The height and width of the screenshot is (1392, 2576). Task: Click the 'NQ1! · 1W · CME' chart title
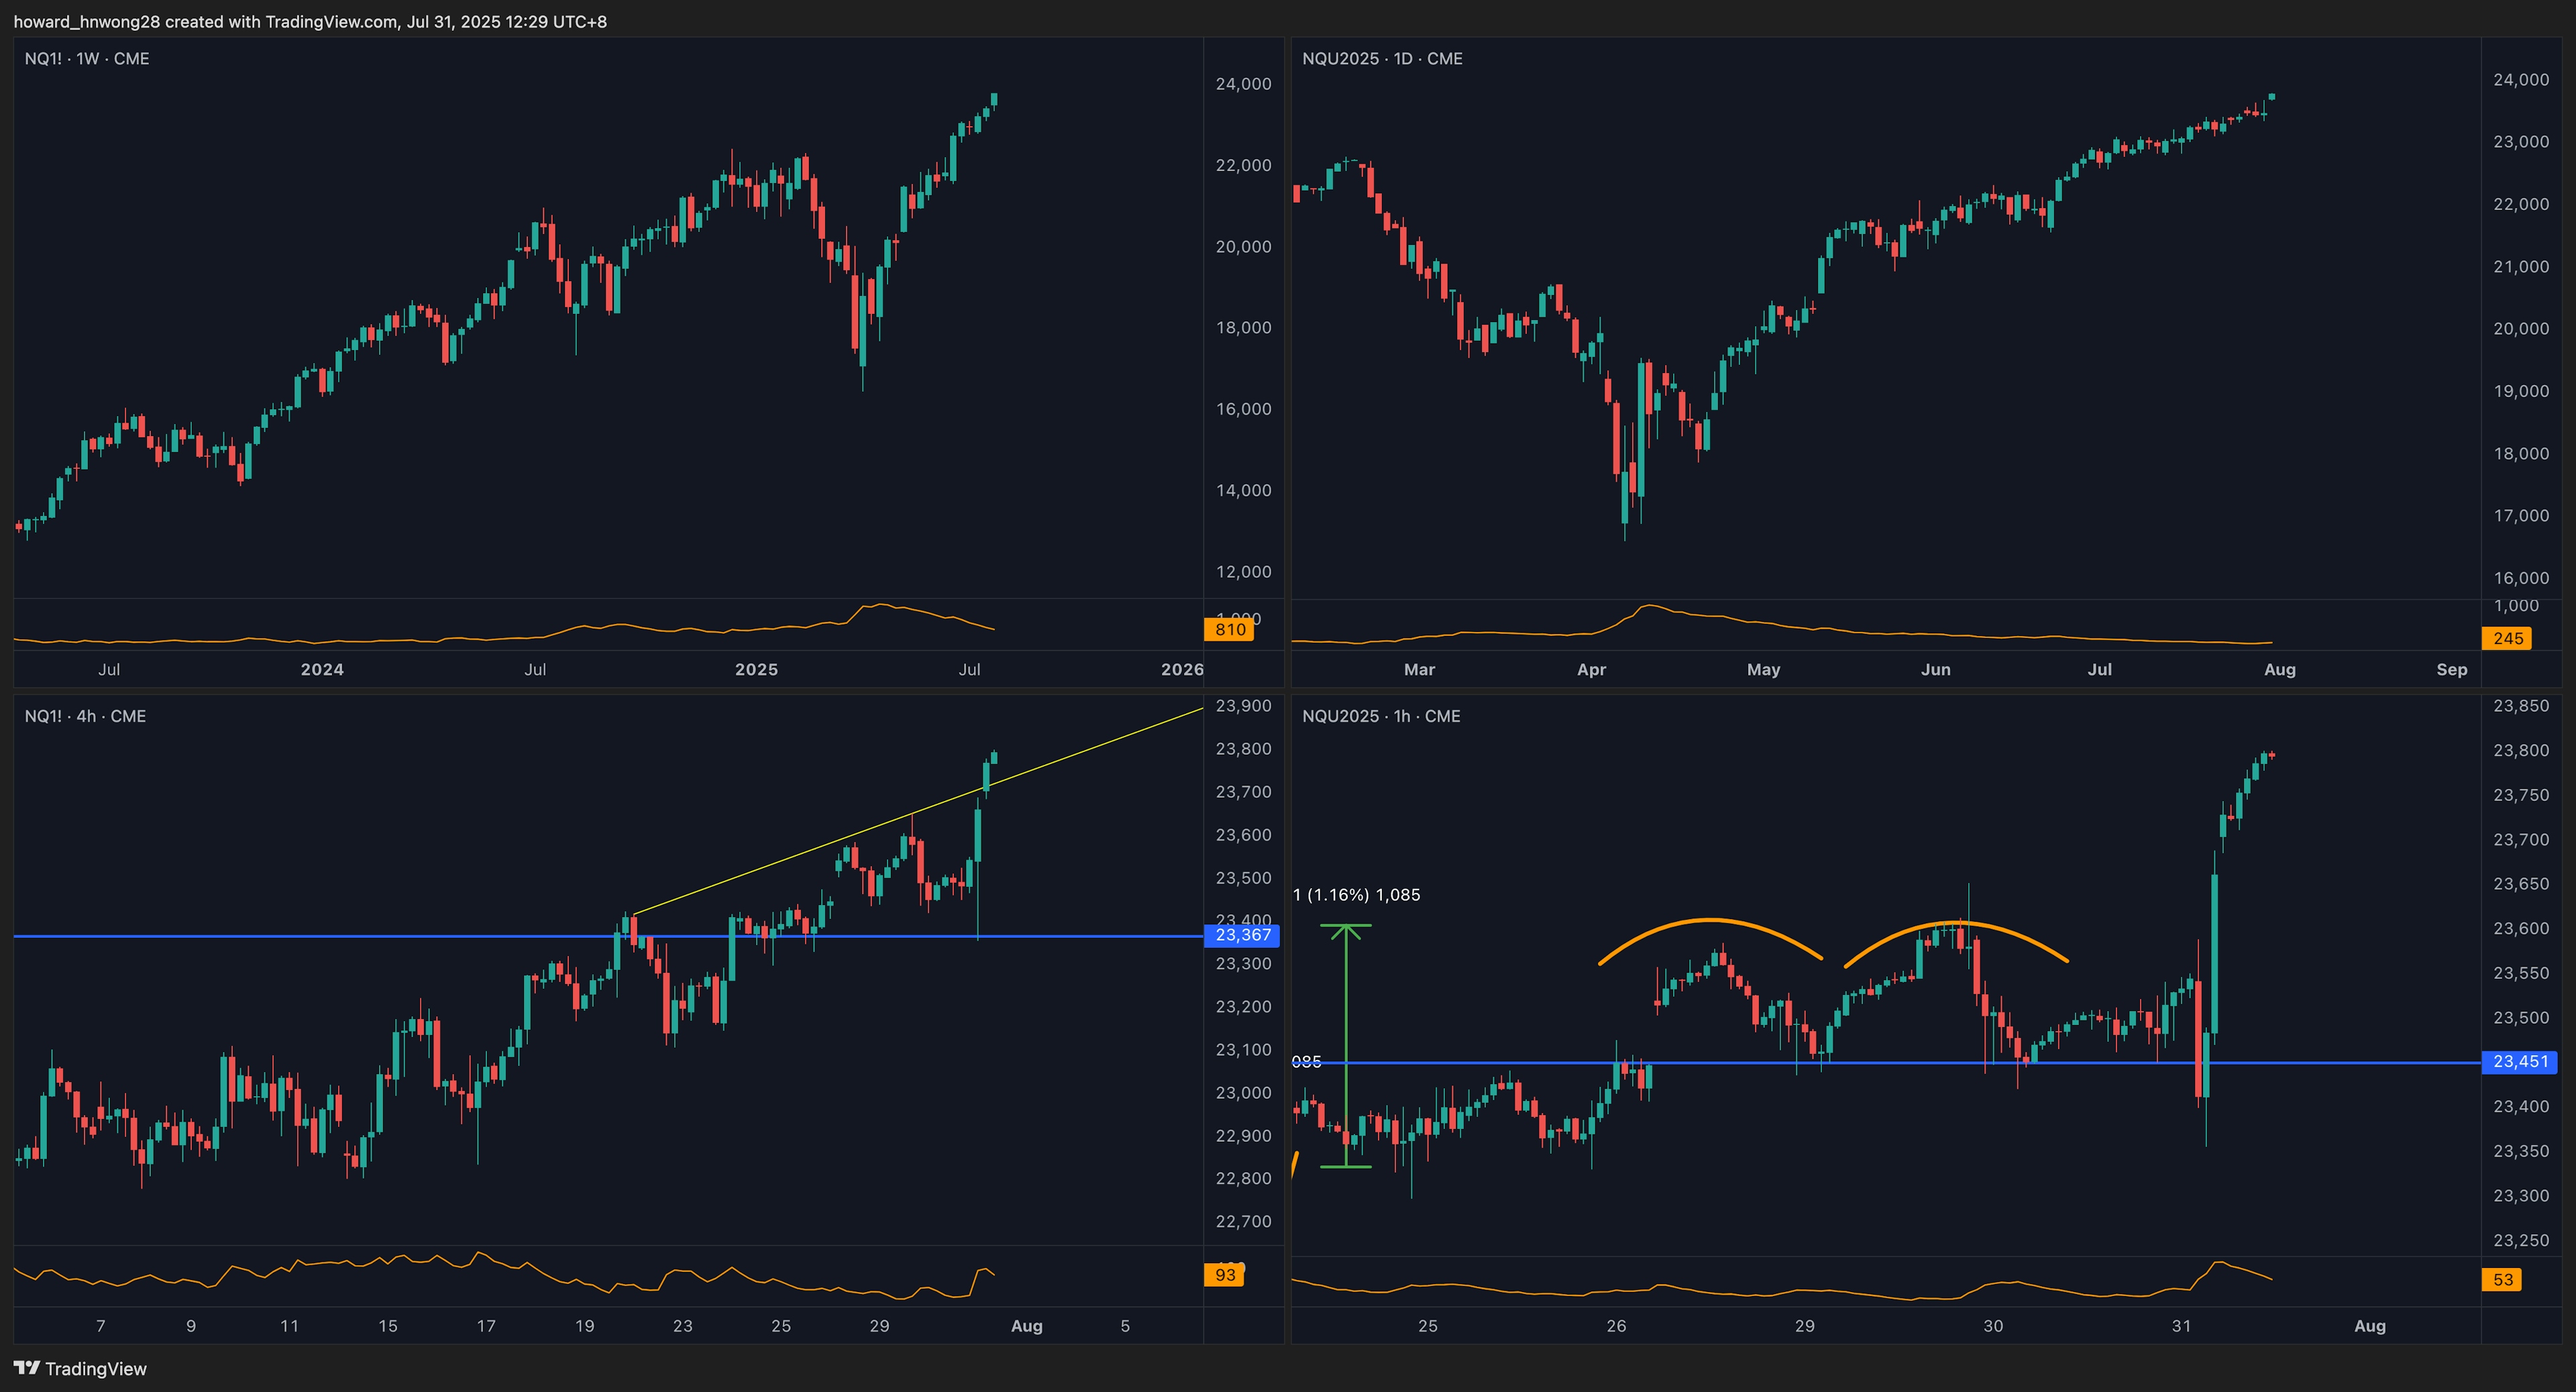point(87,59)
